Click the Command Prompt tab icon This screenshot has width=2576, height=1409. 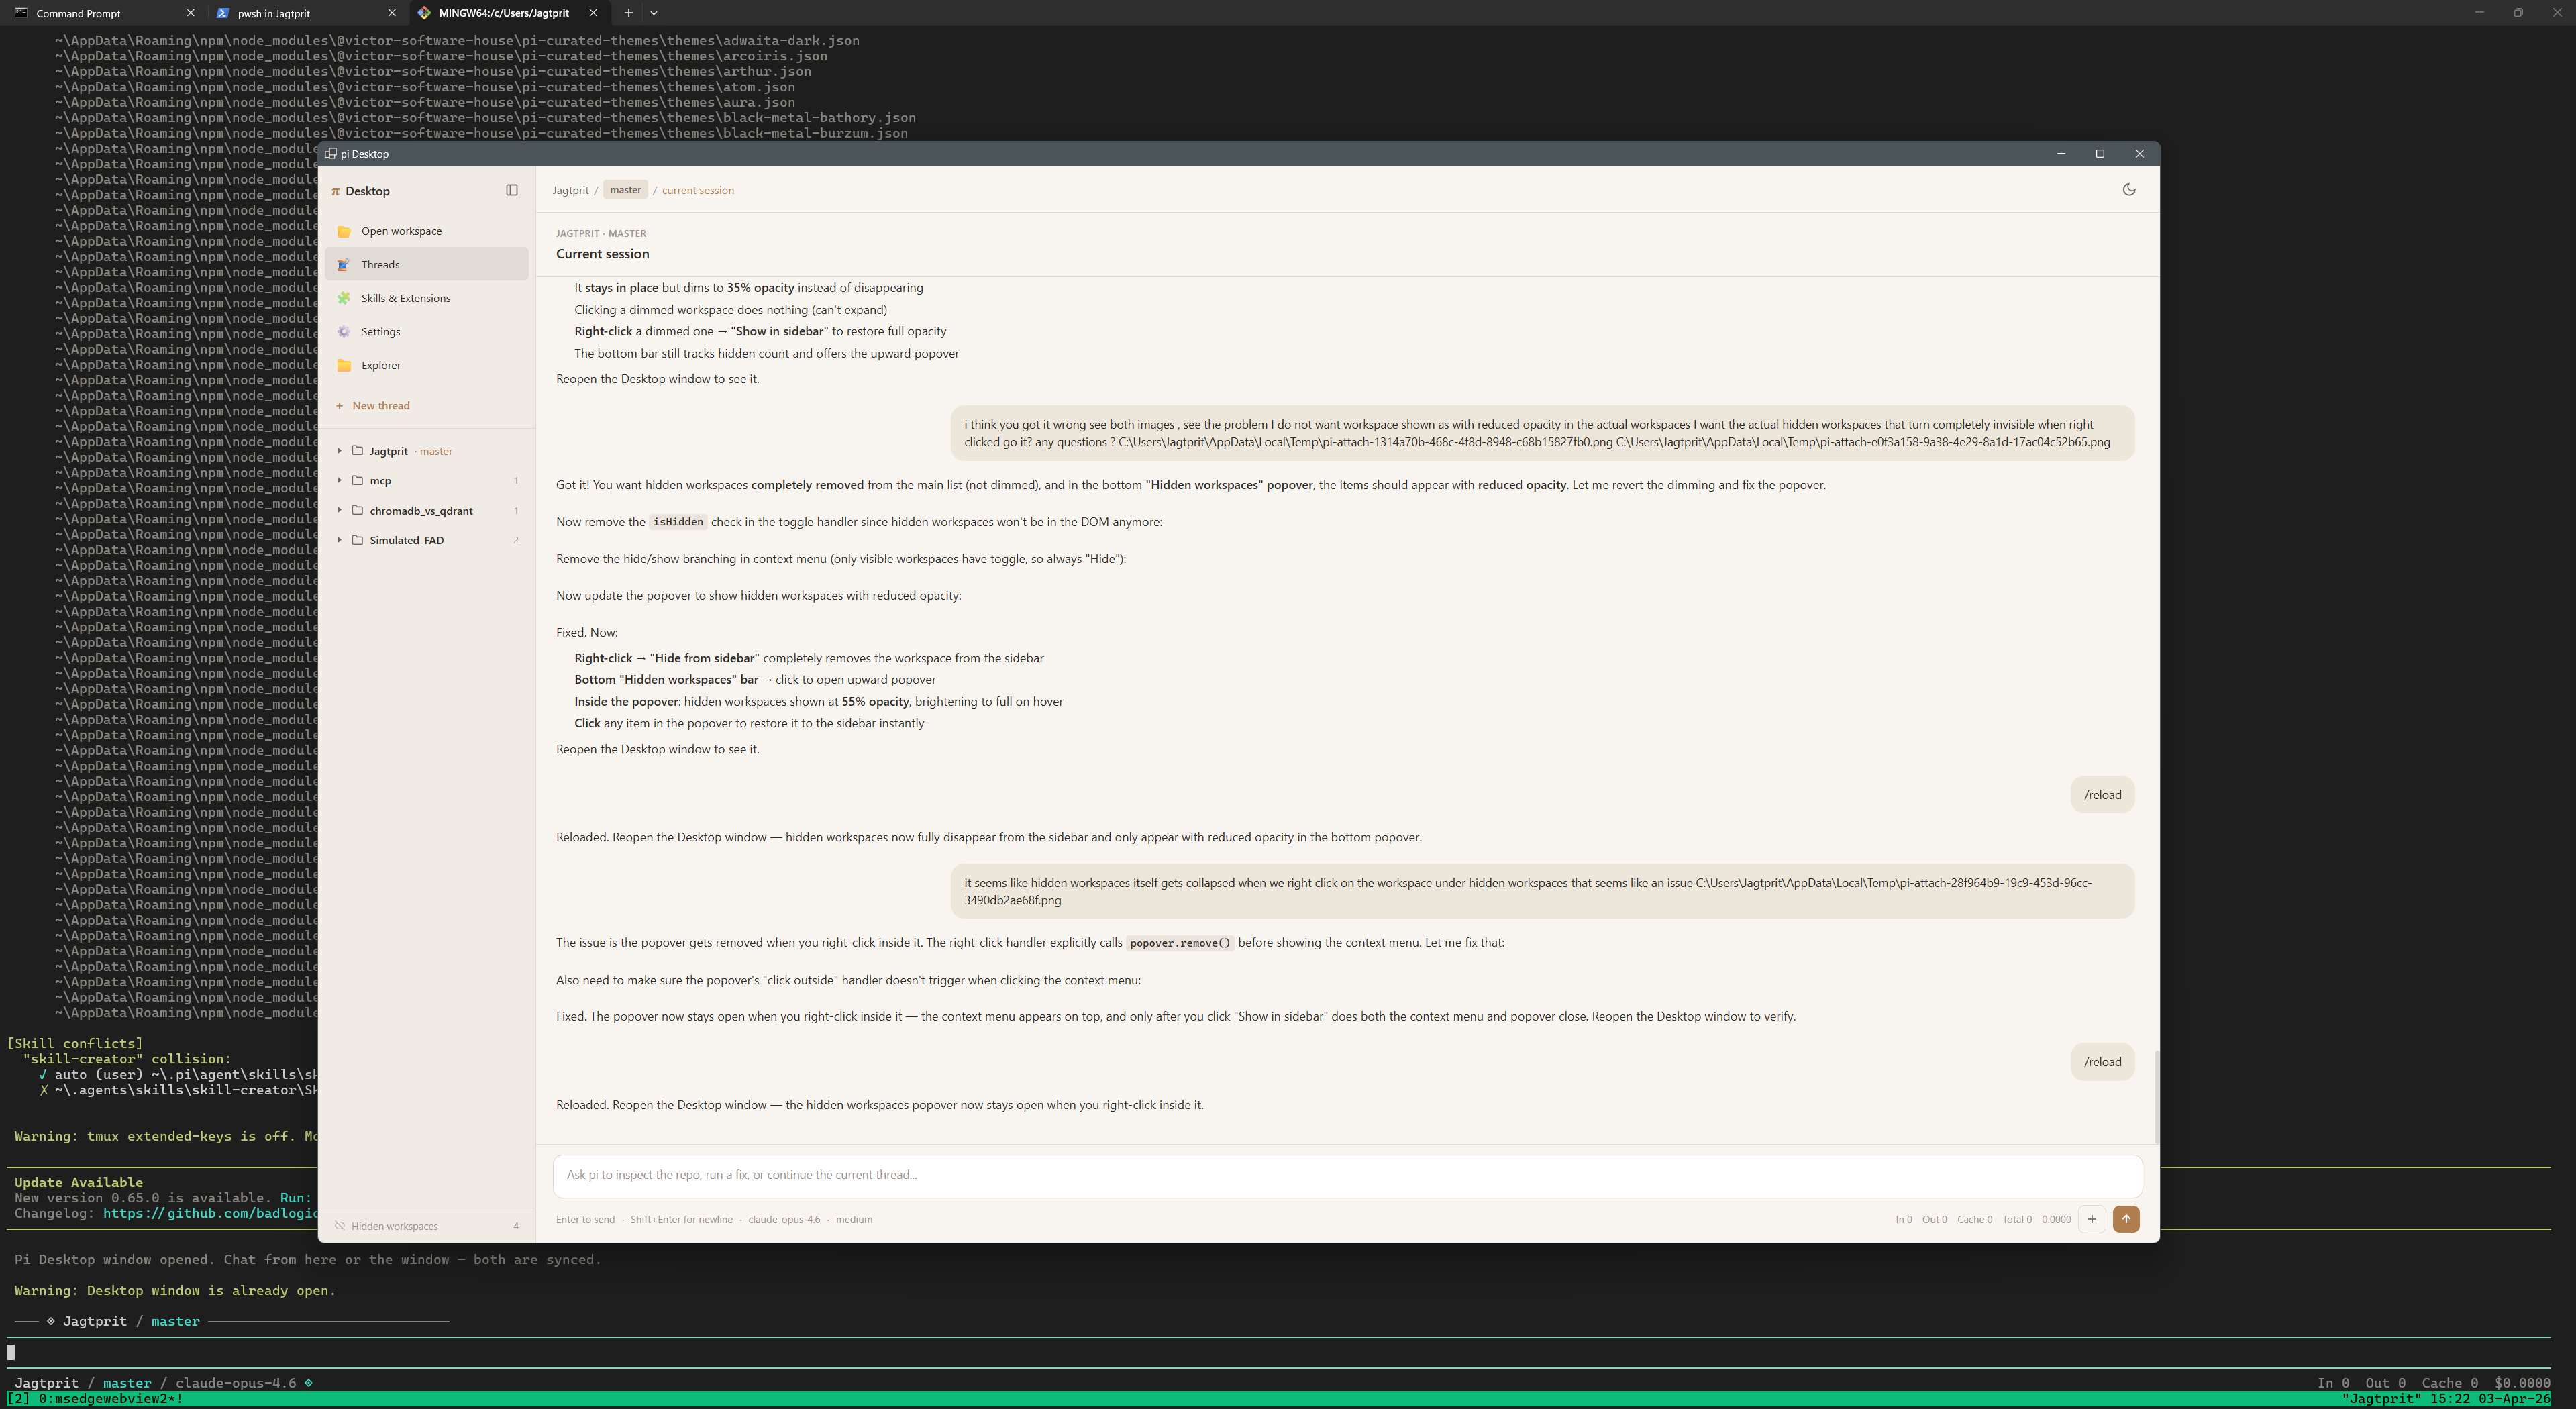(x=21, y=13)
